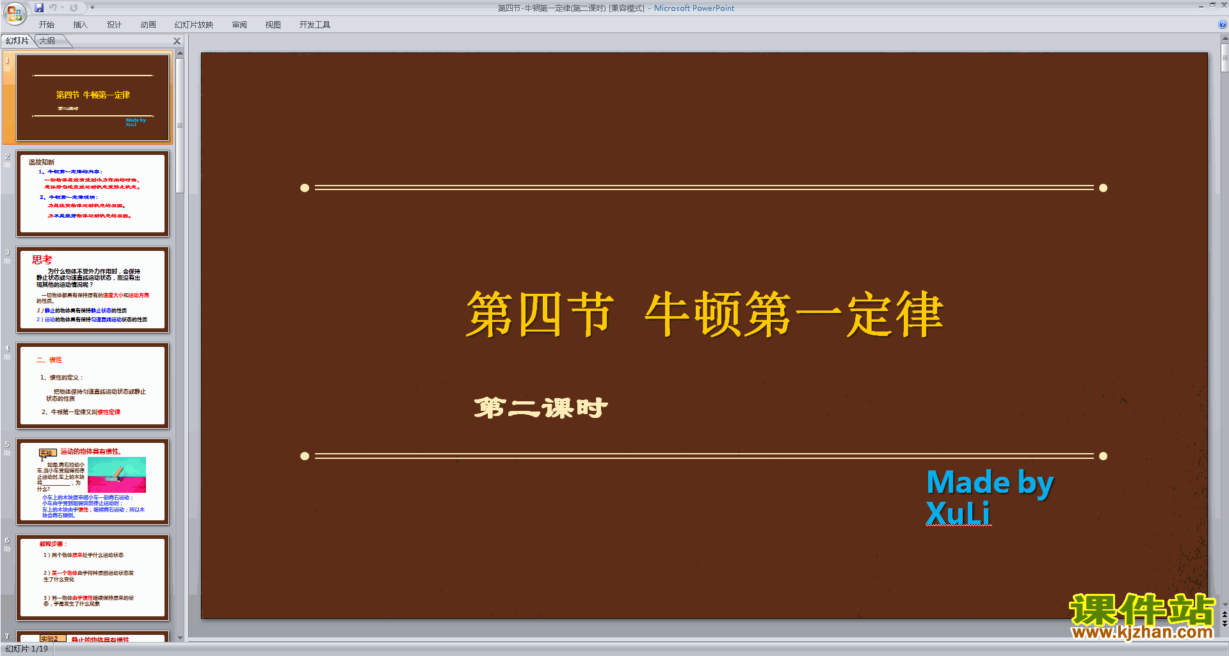This screenshot has height=656, width=1229.
Task: Click animation star icon beside slide 5
Action: 7,453
